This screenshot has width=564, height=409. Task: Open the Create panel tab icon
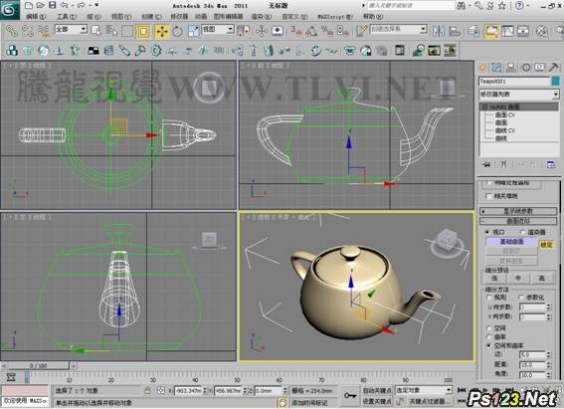(482, 68)
